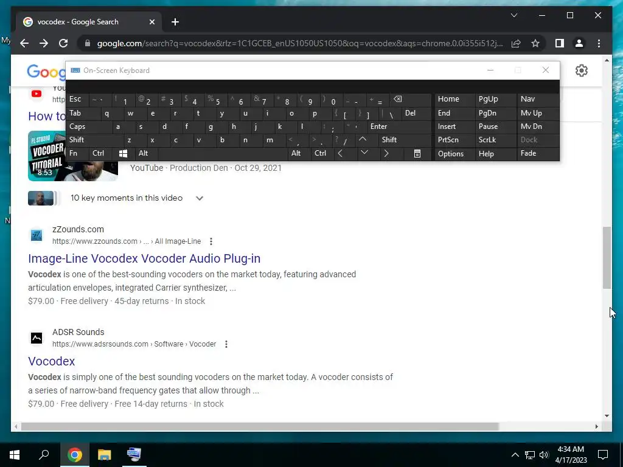The width and height of the screenshot is (623, 467).
Task: Click Tab key on On-Screen Keyboard
Action: [83, 113]
